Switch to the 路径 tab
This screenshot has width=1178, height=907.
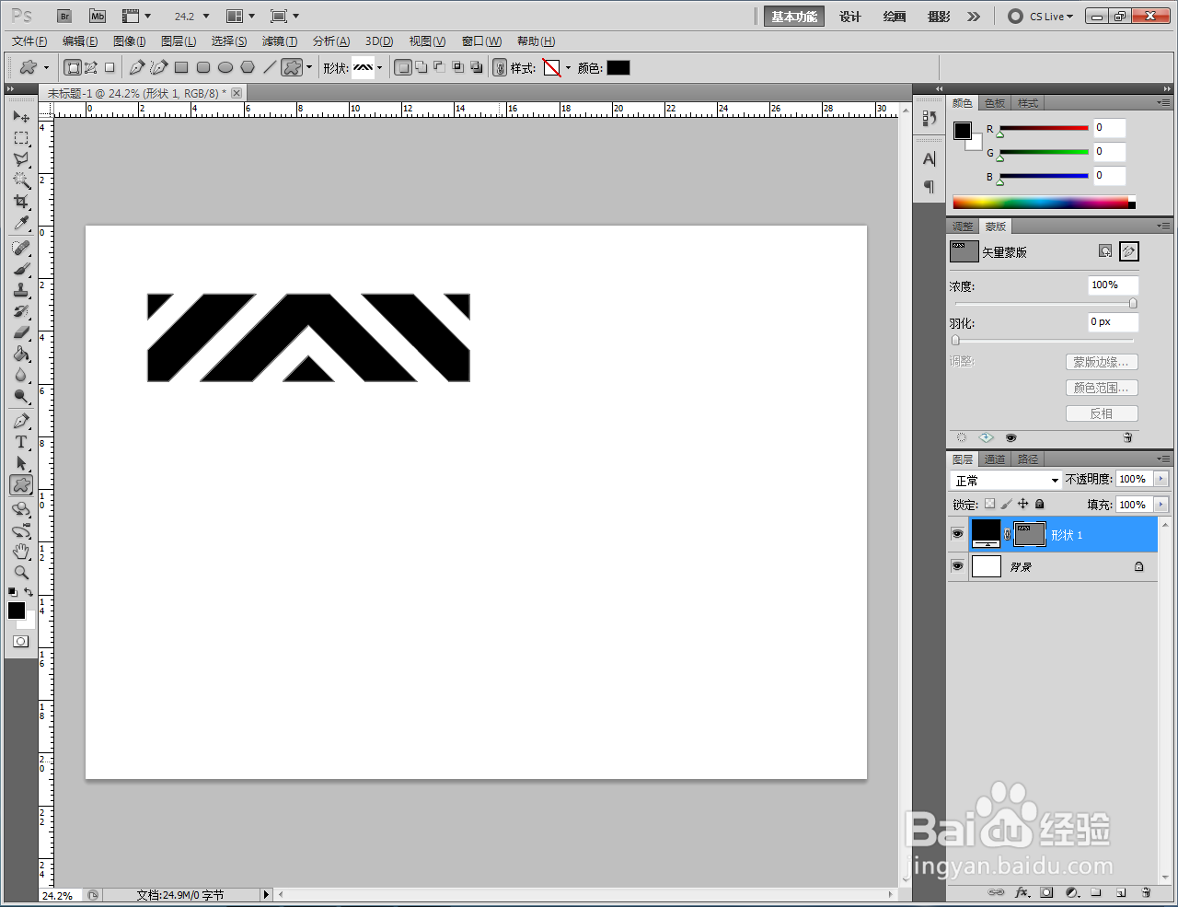pyautogui.click(x=1028, y=459)
